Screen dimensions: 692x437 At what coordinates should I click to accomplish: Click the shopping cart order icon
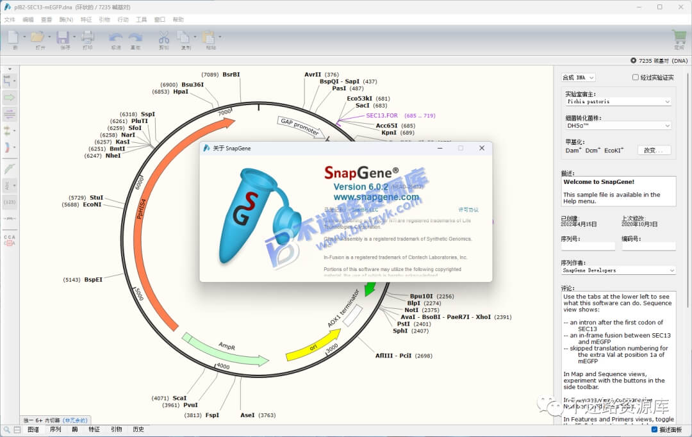(679, 37)
